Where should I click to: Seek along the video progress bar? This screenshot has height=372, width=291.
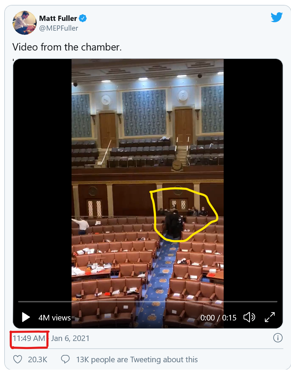(x=148, y=302)
